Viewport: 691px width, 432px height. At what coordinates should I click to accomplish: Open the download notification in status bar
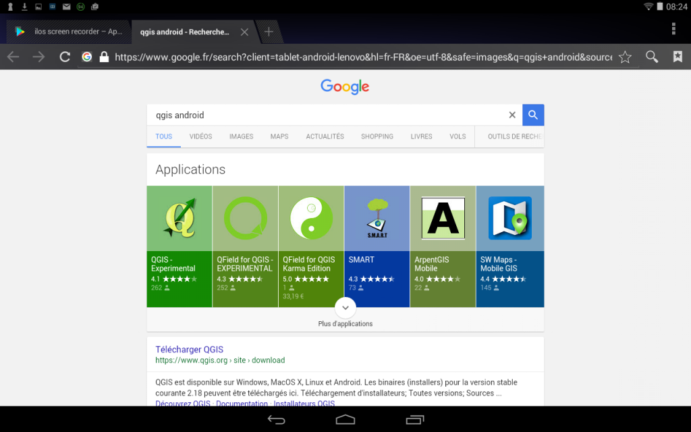(x=25, y=7)
